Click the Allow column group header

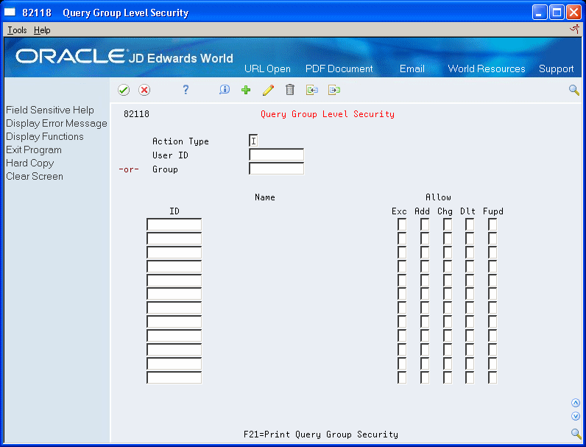438,197
